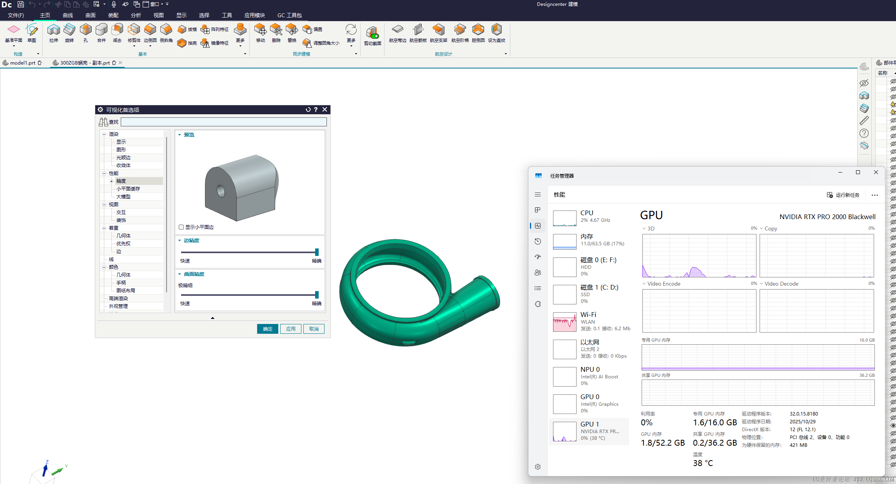This screenshot has width=896, height=484.
Task: Open Task Manager settings gear
Action: tap(538, 467)
